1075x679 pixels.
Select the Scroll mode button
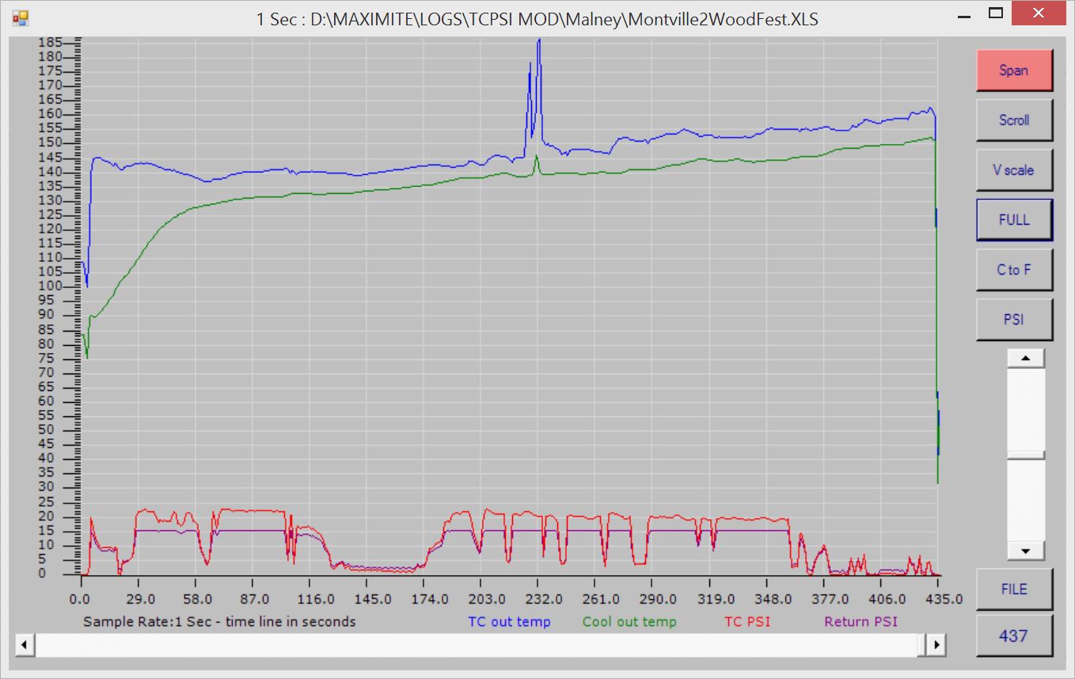coord(1014,120)
